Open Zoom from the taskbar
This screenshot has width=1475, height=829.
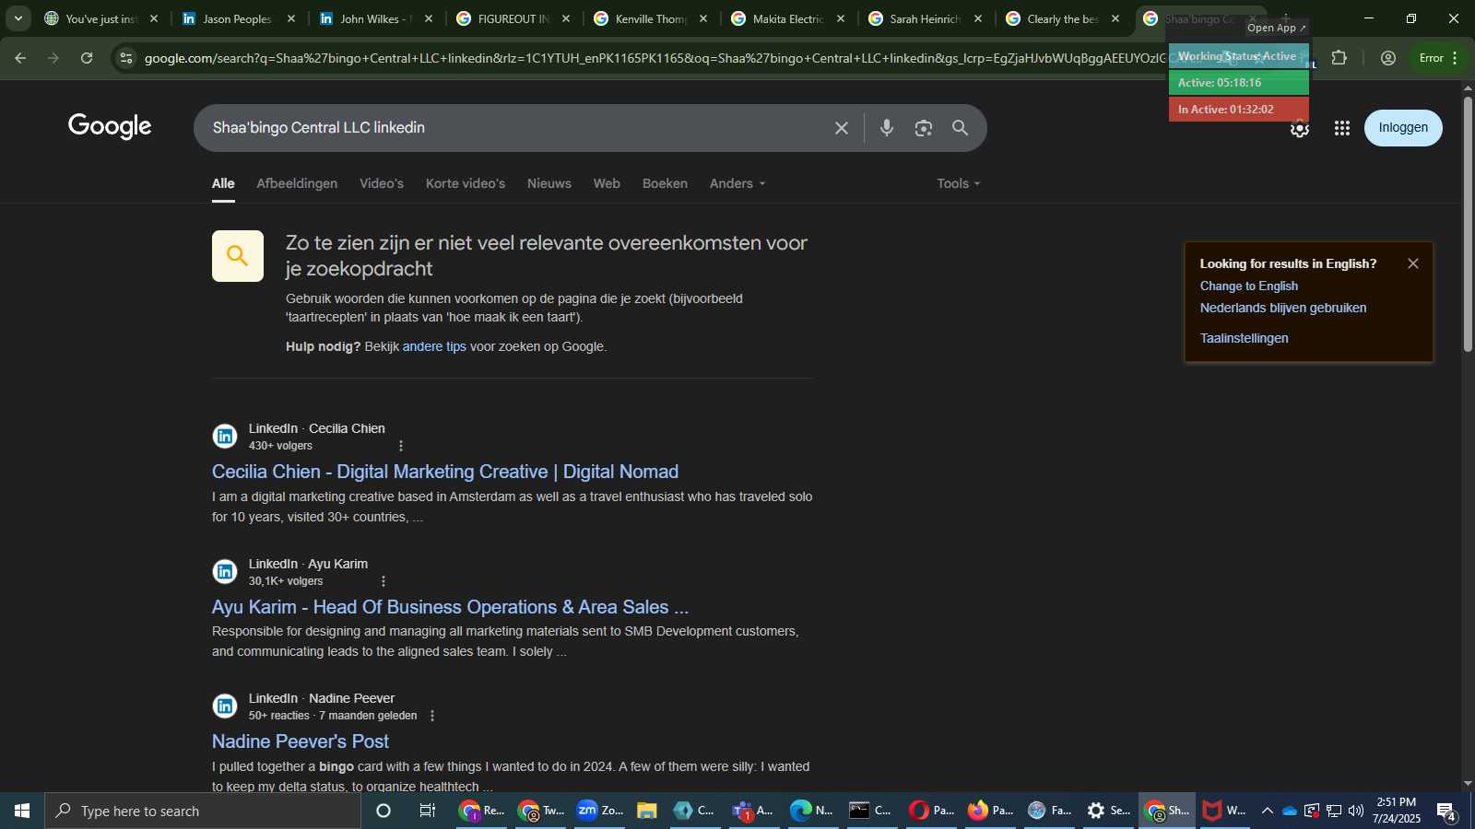pos(600,811)
